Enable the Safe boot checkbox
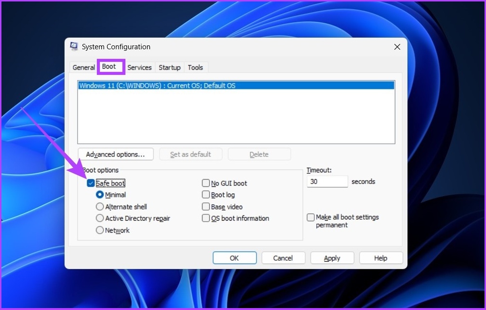The width and height of the screenshot is (486, 310). (92, 183)
